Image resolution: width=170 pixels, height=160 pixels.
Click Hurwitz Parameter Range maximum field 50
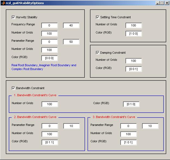click(x=71, y=42)
